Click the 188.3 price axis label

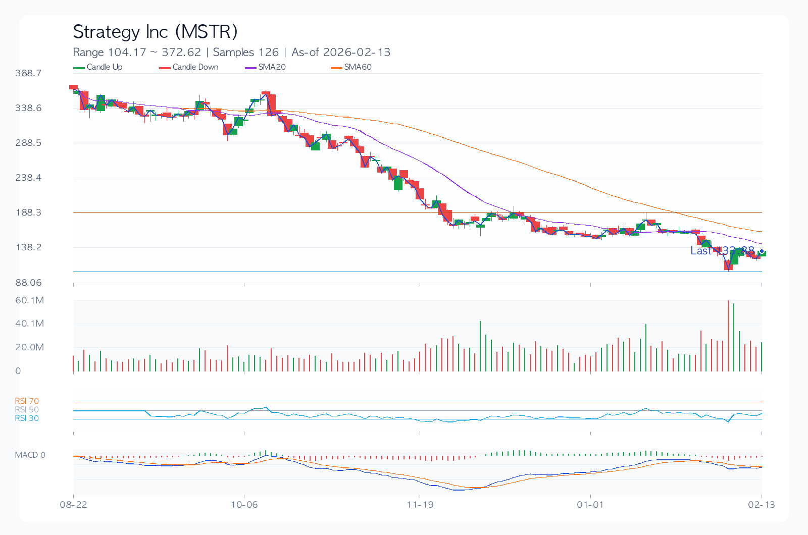click(28, 212)
